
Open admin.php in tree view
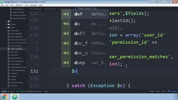pyautogui.click(x=14, y=52)
